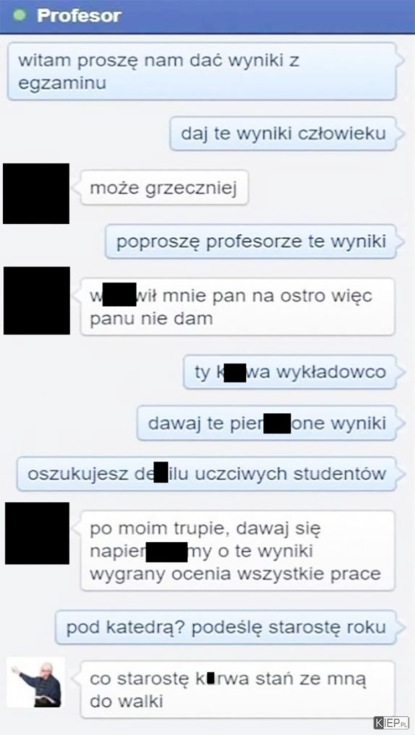The height and width of the screenshot is (735, 415).
Task: Click the KIEP.PL watermark logo
Action: tap(391, 723)
